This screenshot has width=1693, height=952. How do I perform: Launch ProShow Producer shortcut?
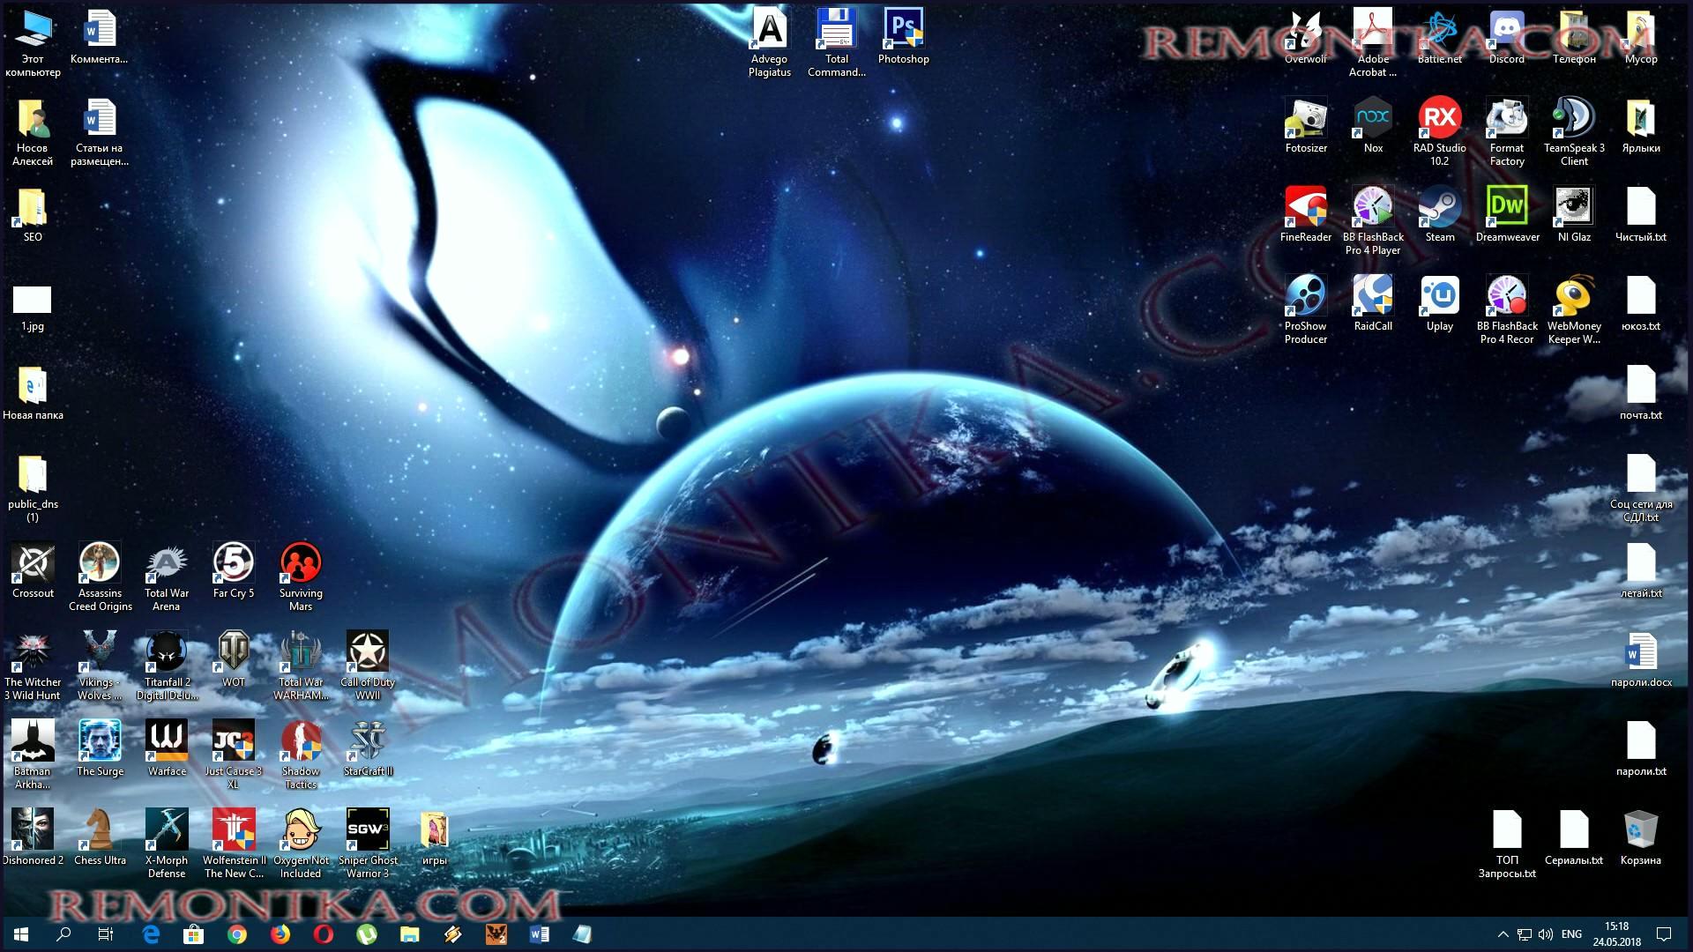[x=1305, y=309]
